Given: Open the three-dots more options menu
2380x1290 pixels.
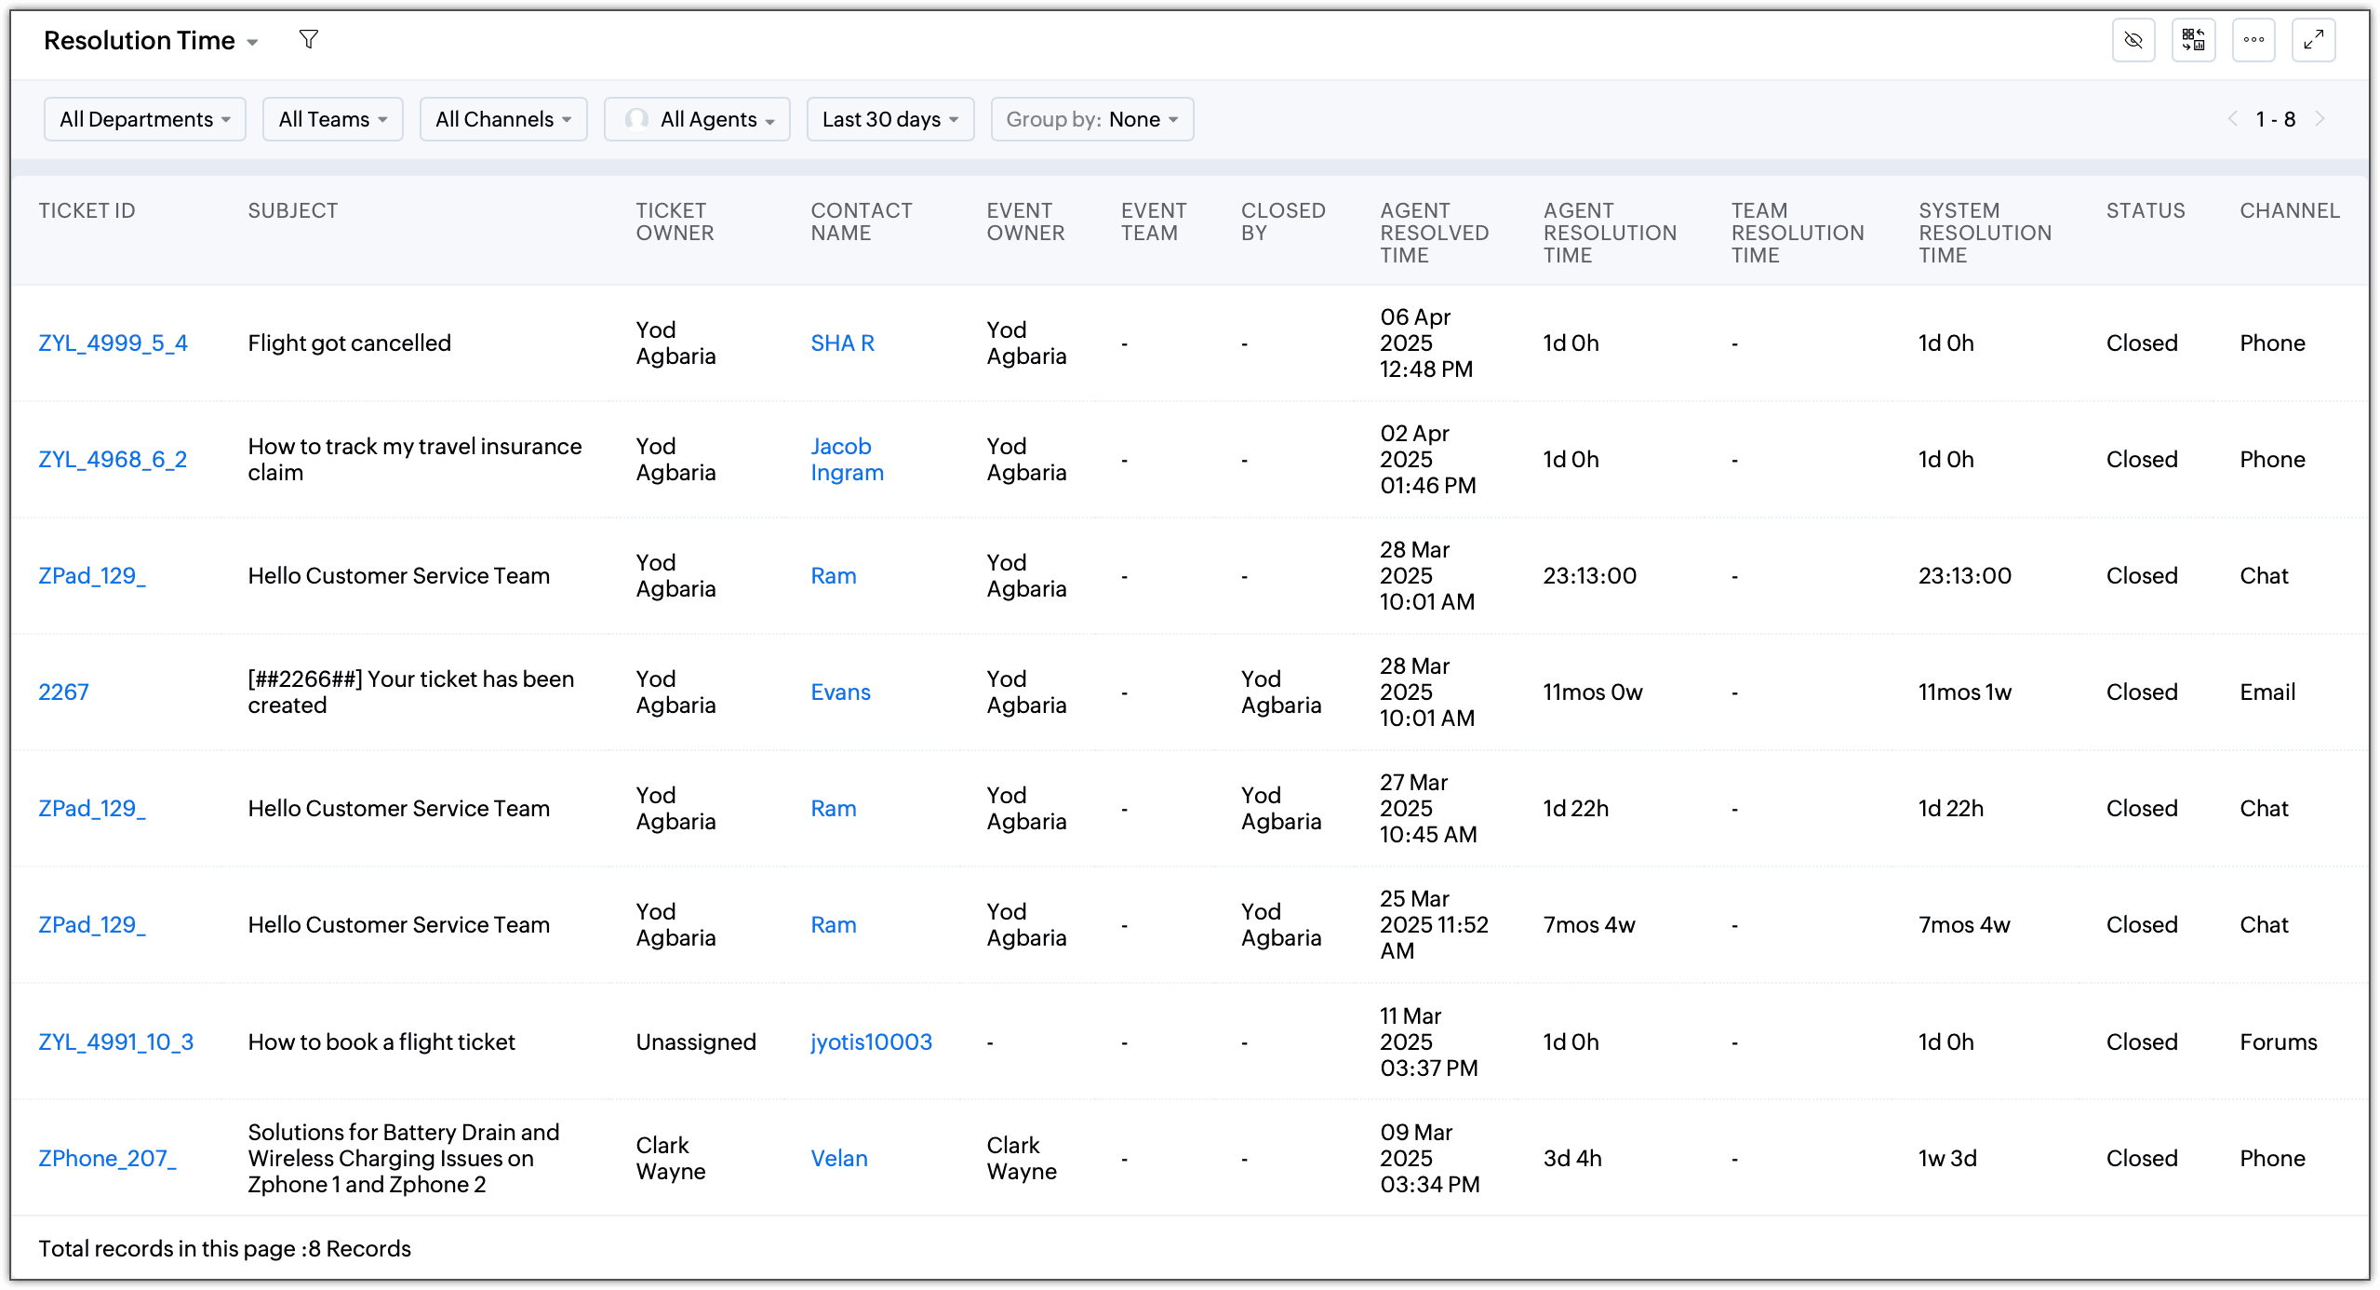Looking at the screenshot, I should coord(2253,40).
